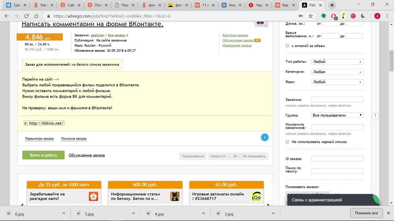Check 'Не использовать черный список' box
The width and height of the screenshot is (394, 221).
tap(287, 142)
